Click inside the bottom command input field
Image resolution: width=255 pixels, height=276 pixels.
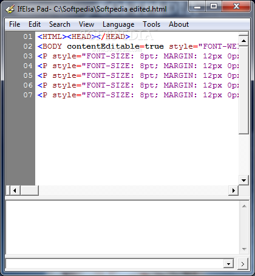click(x=115, y=264)
